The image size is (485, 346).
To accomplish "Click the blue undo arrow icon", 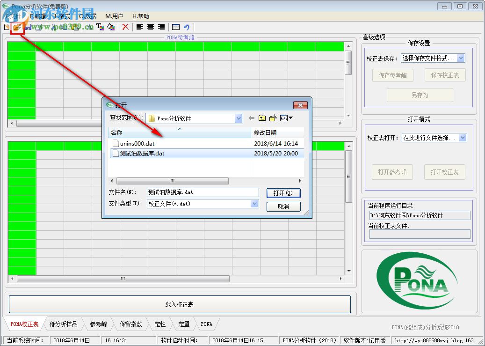I will (187, 27).
